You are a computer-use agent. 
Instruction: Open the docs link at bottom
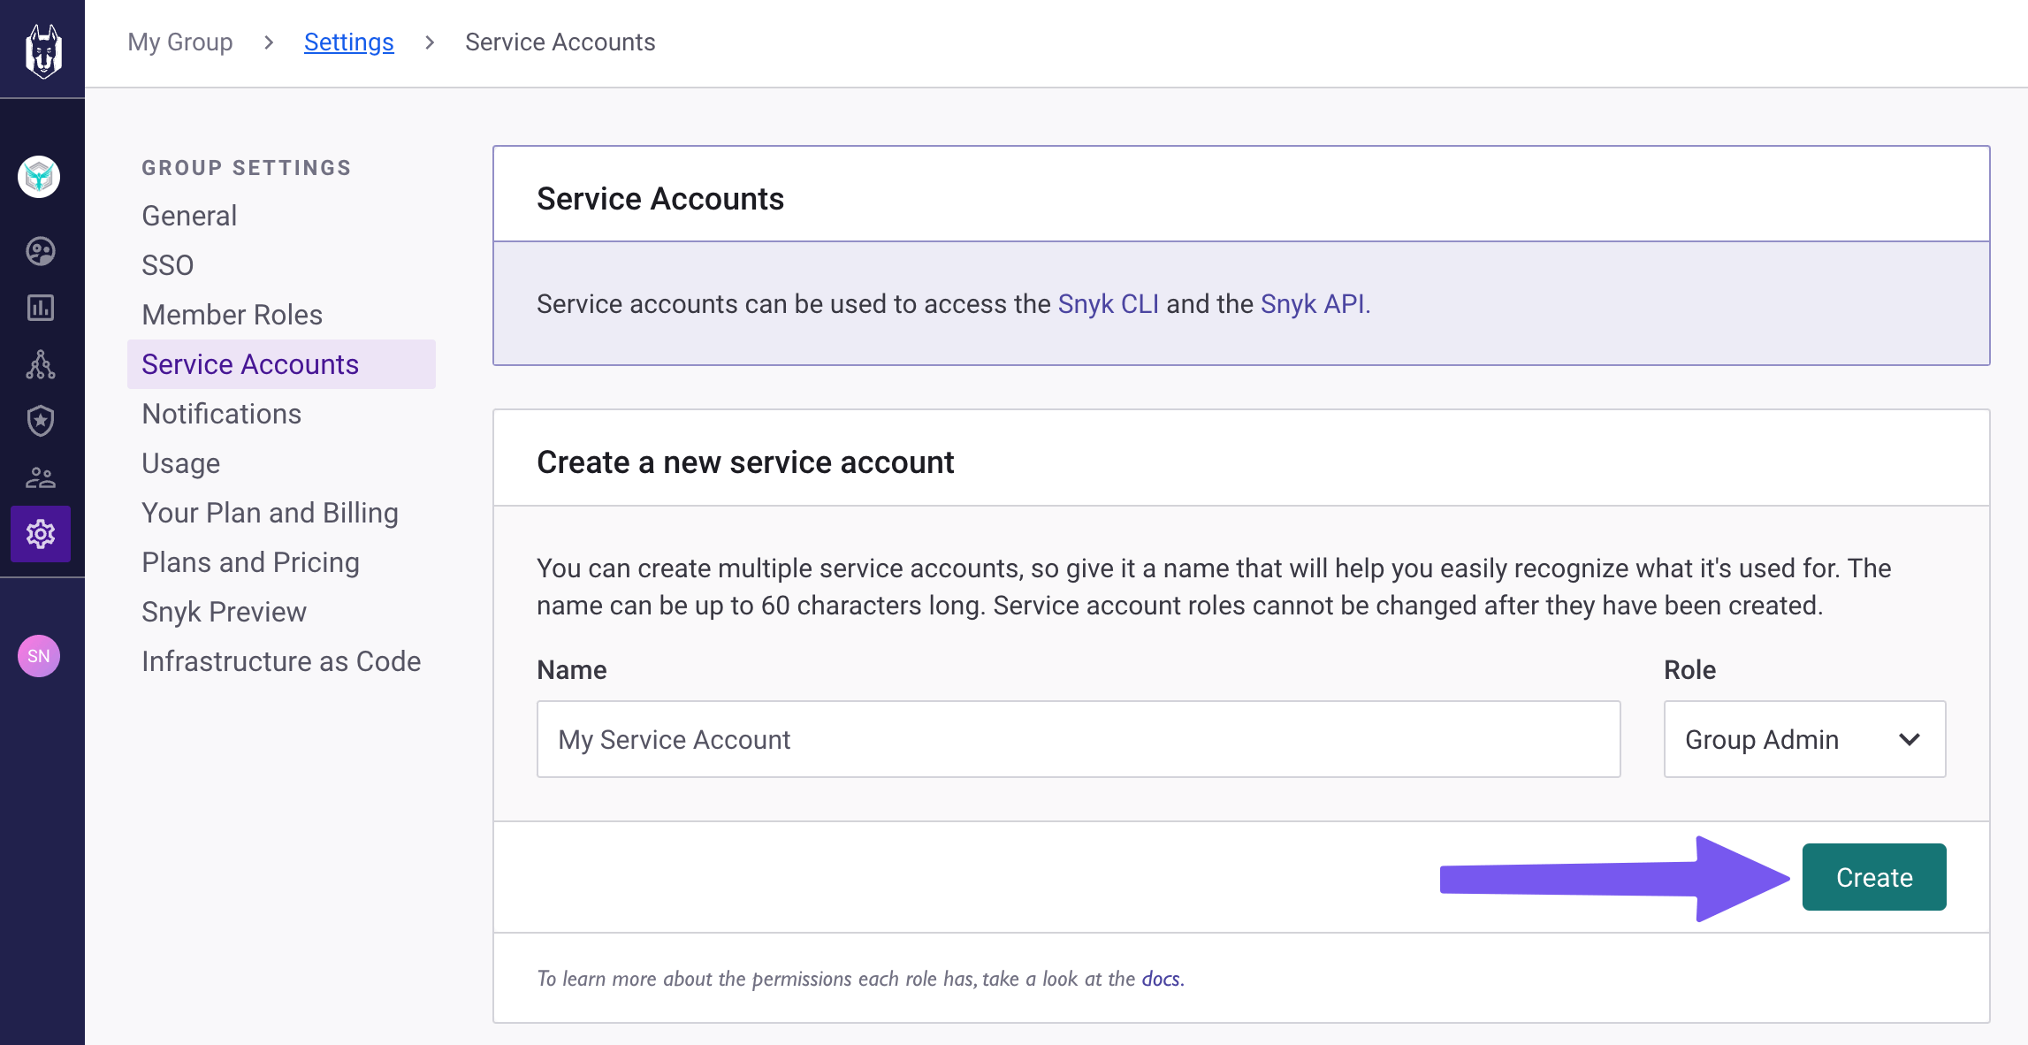(x=1160, y=979)
